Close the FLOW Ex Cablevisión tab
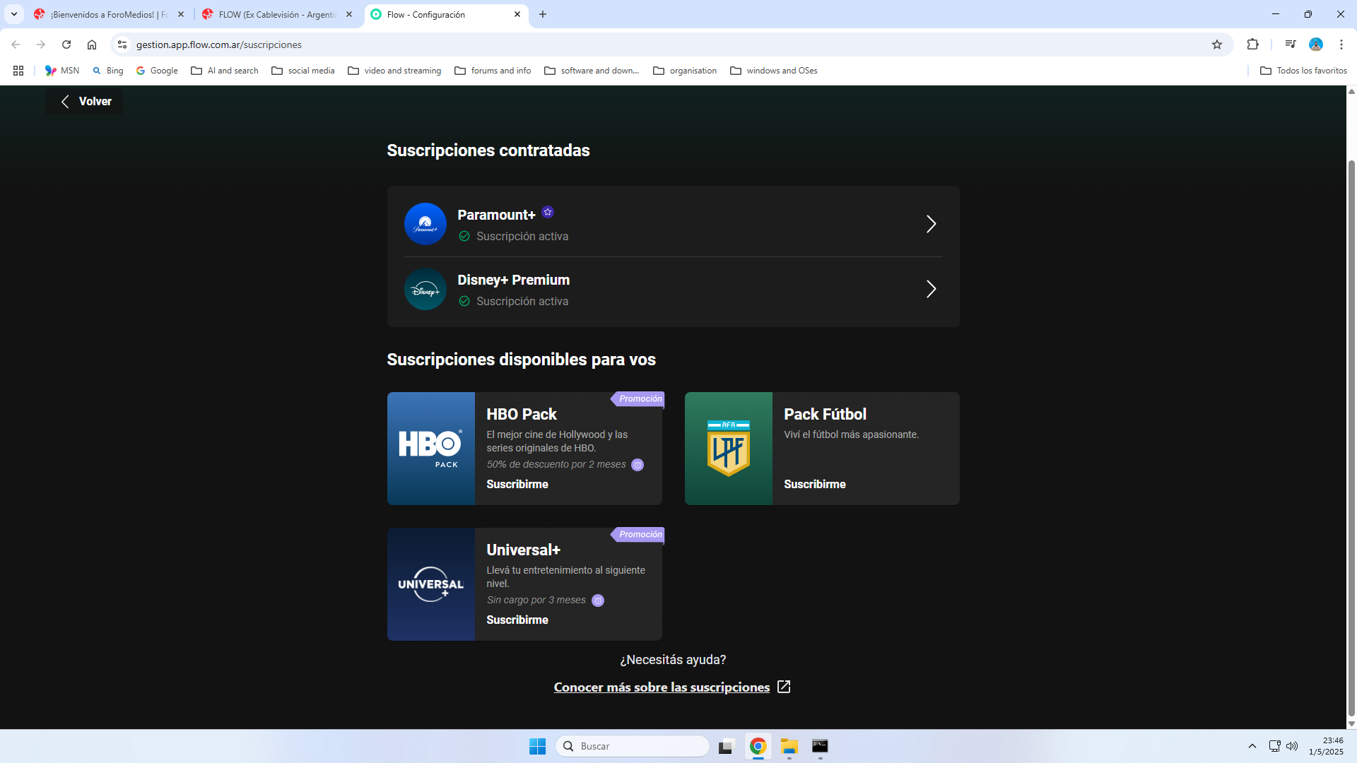 [349, 14]
